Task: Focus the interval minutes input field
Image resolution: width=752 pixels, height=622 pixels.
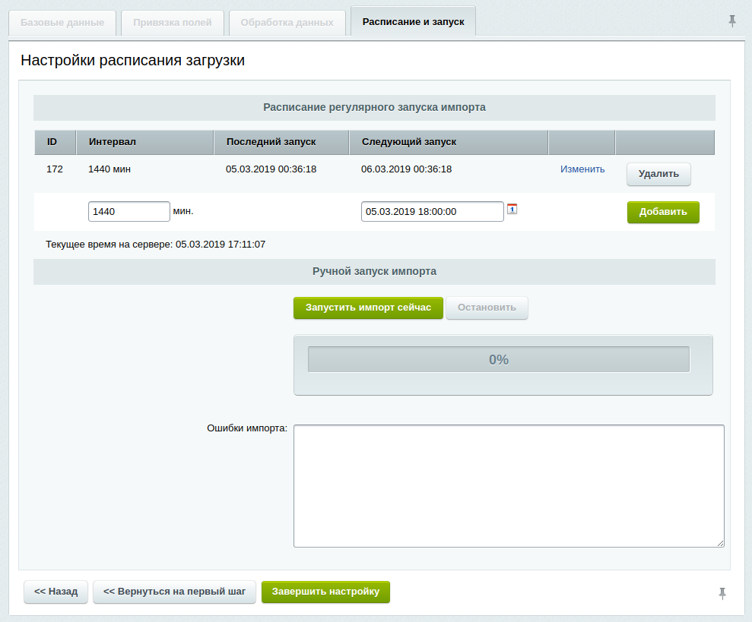Action: pyautogui.click(x=129, y=212)
